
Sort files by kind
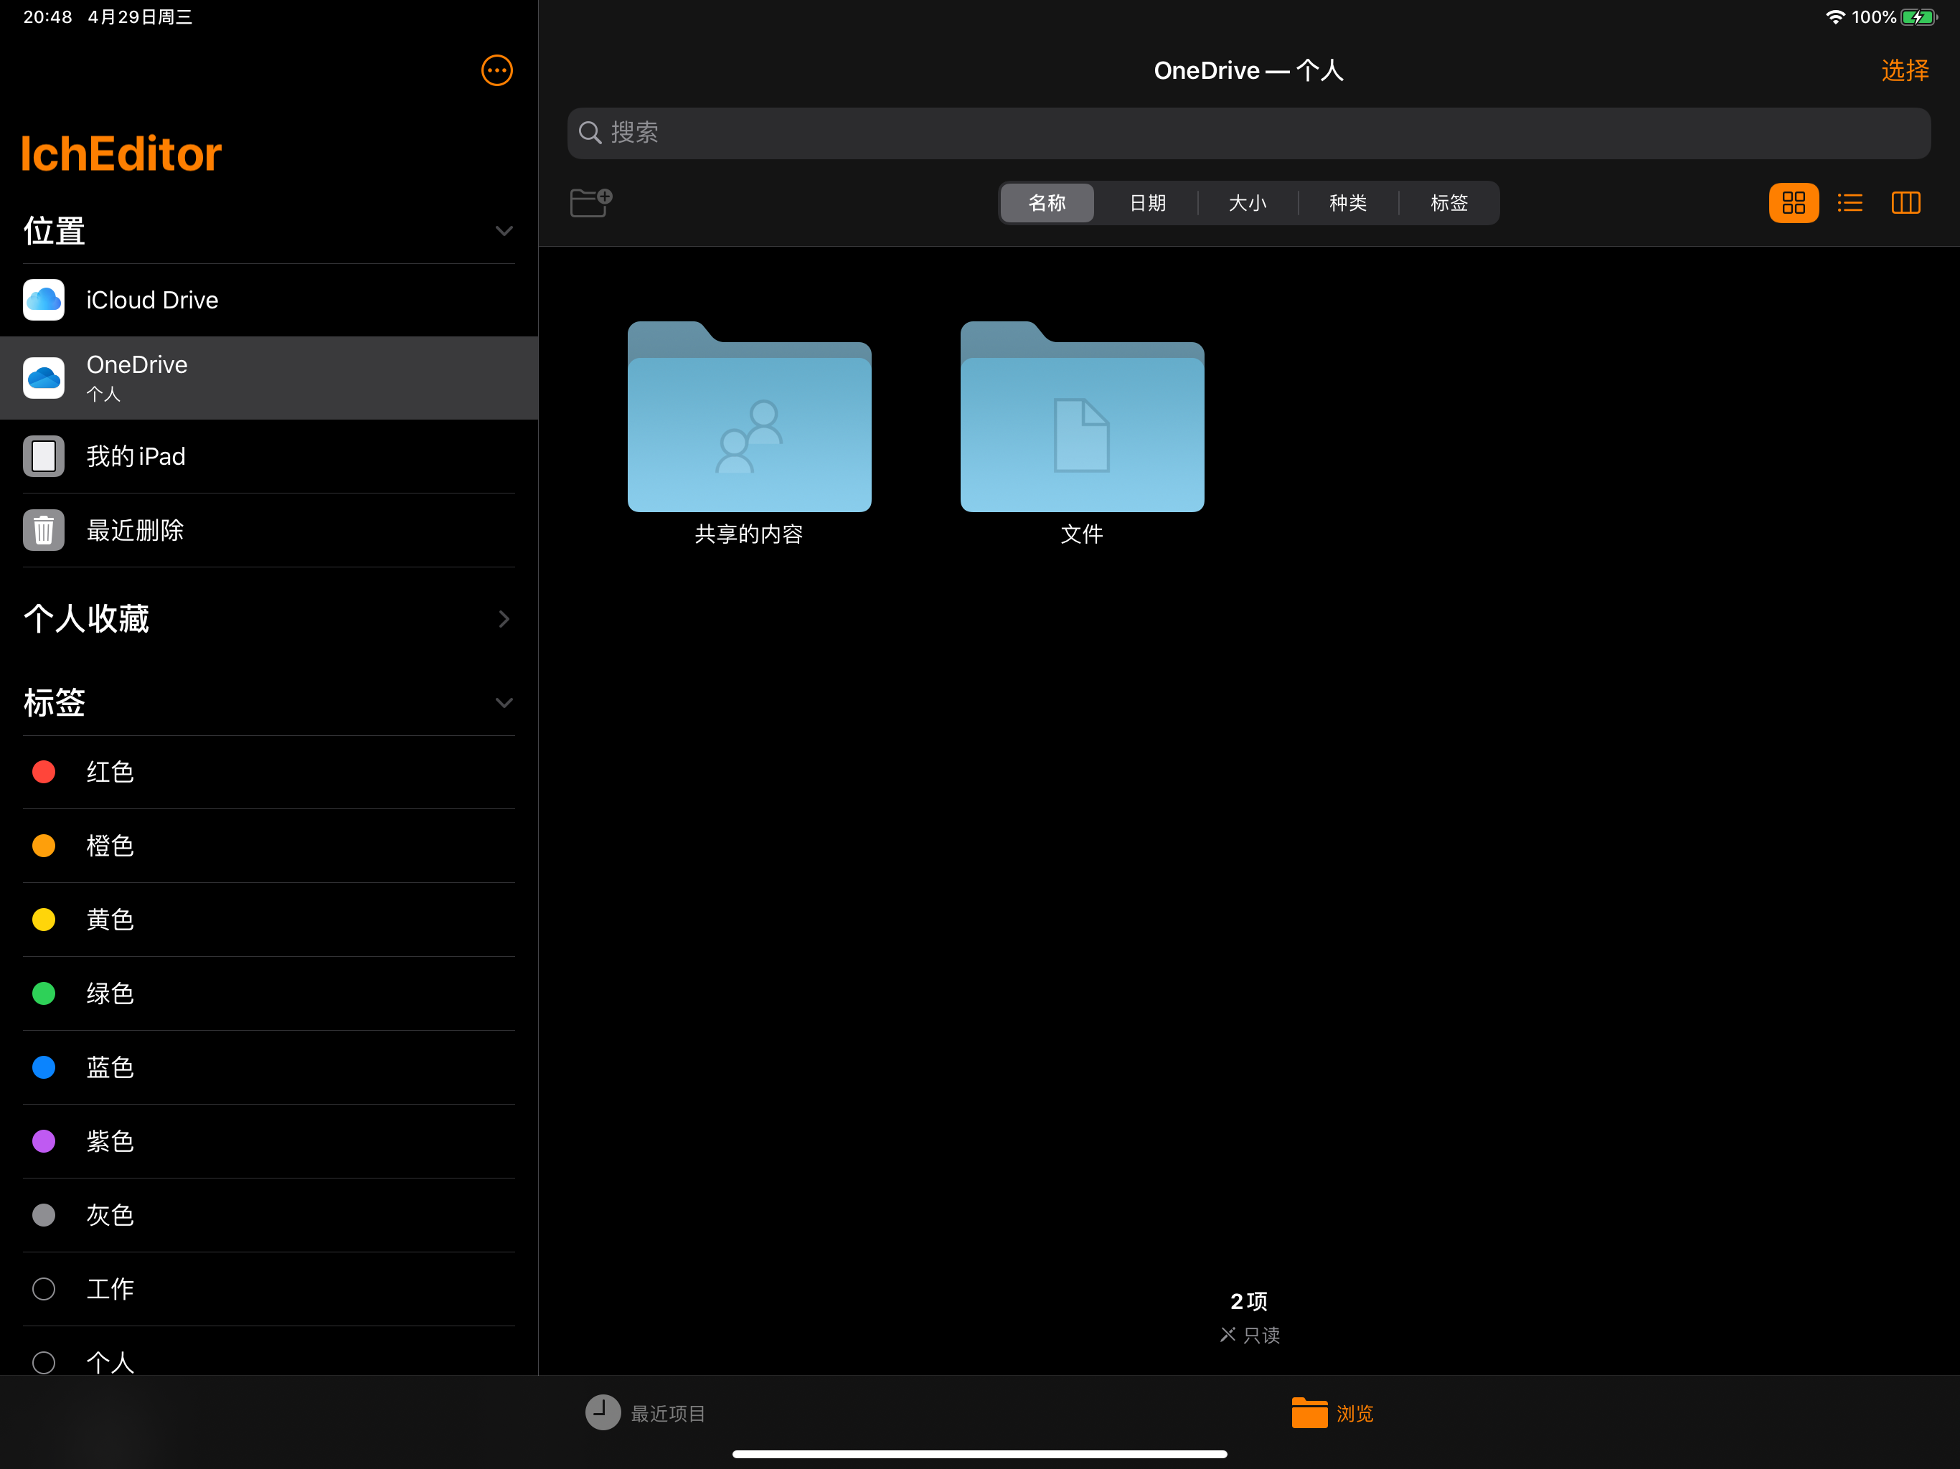pyautogui.click(x=1348, y=203)
